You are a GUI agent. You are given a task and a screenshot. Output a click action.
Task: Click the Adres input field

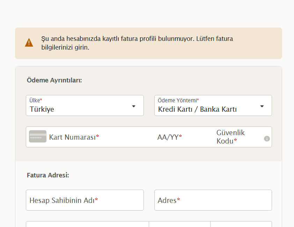tap(213, 200)
